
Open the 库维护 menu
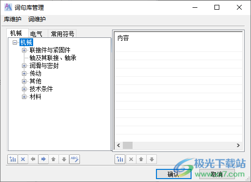[13, 19]
